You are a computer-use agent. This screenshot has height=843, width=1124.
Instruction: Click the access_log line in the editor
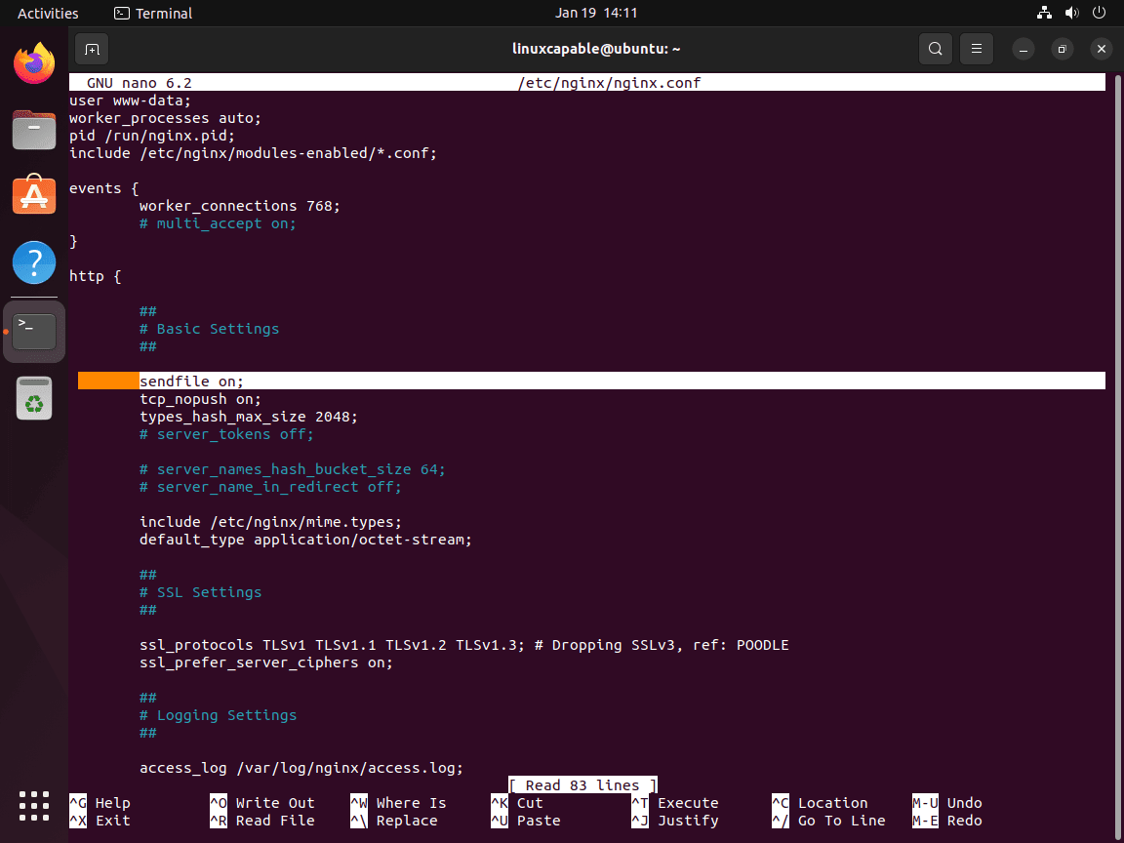[301, 768]
